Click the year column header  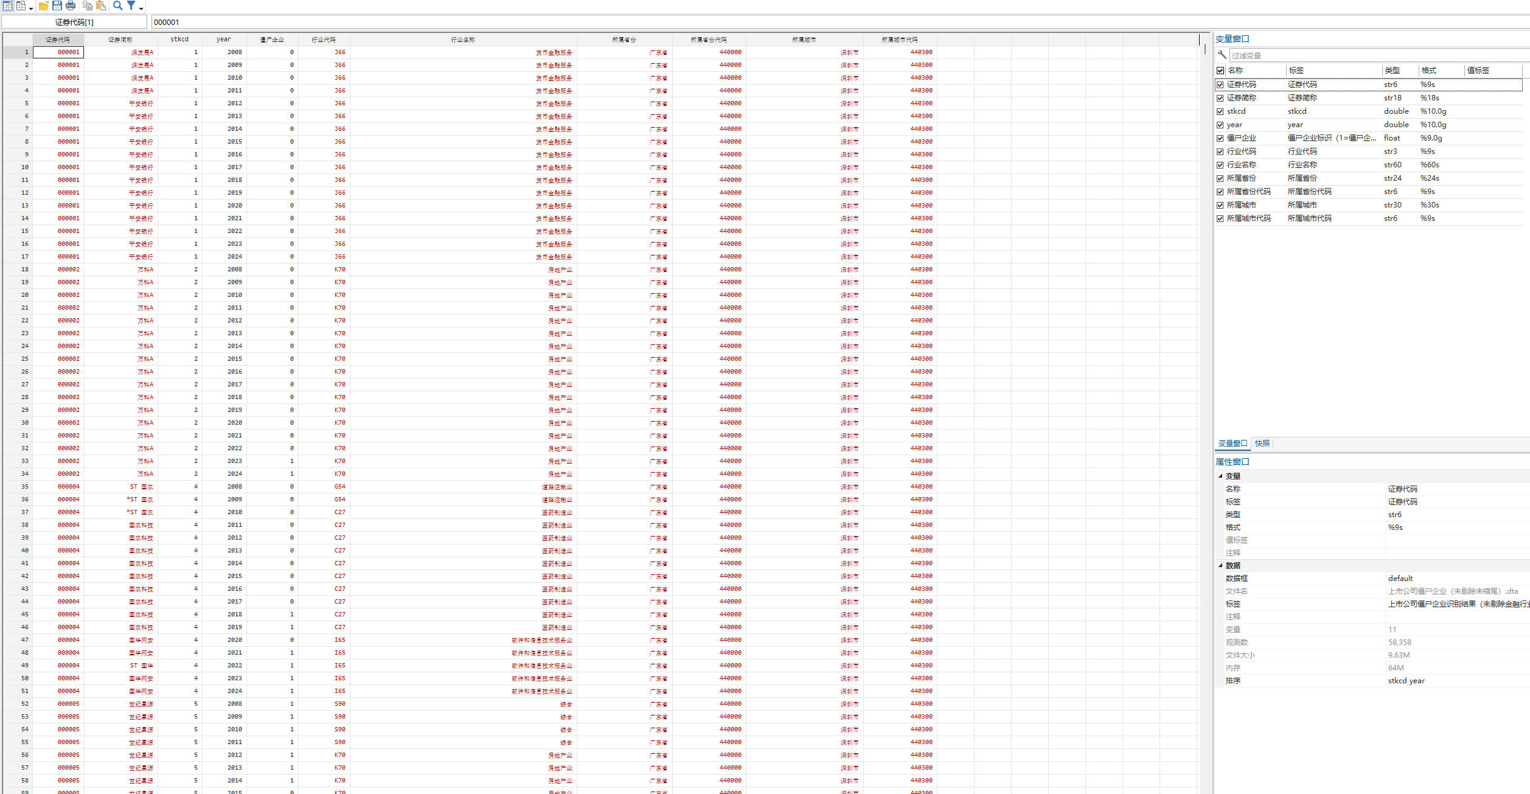pos(223,40)
